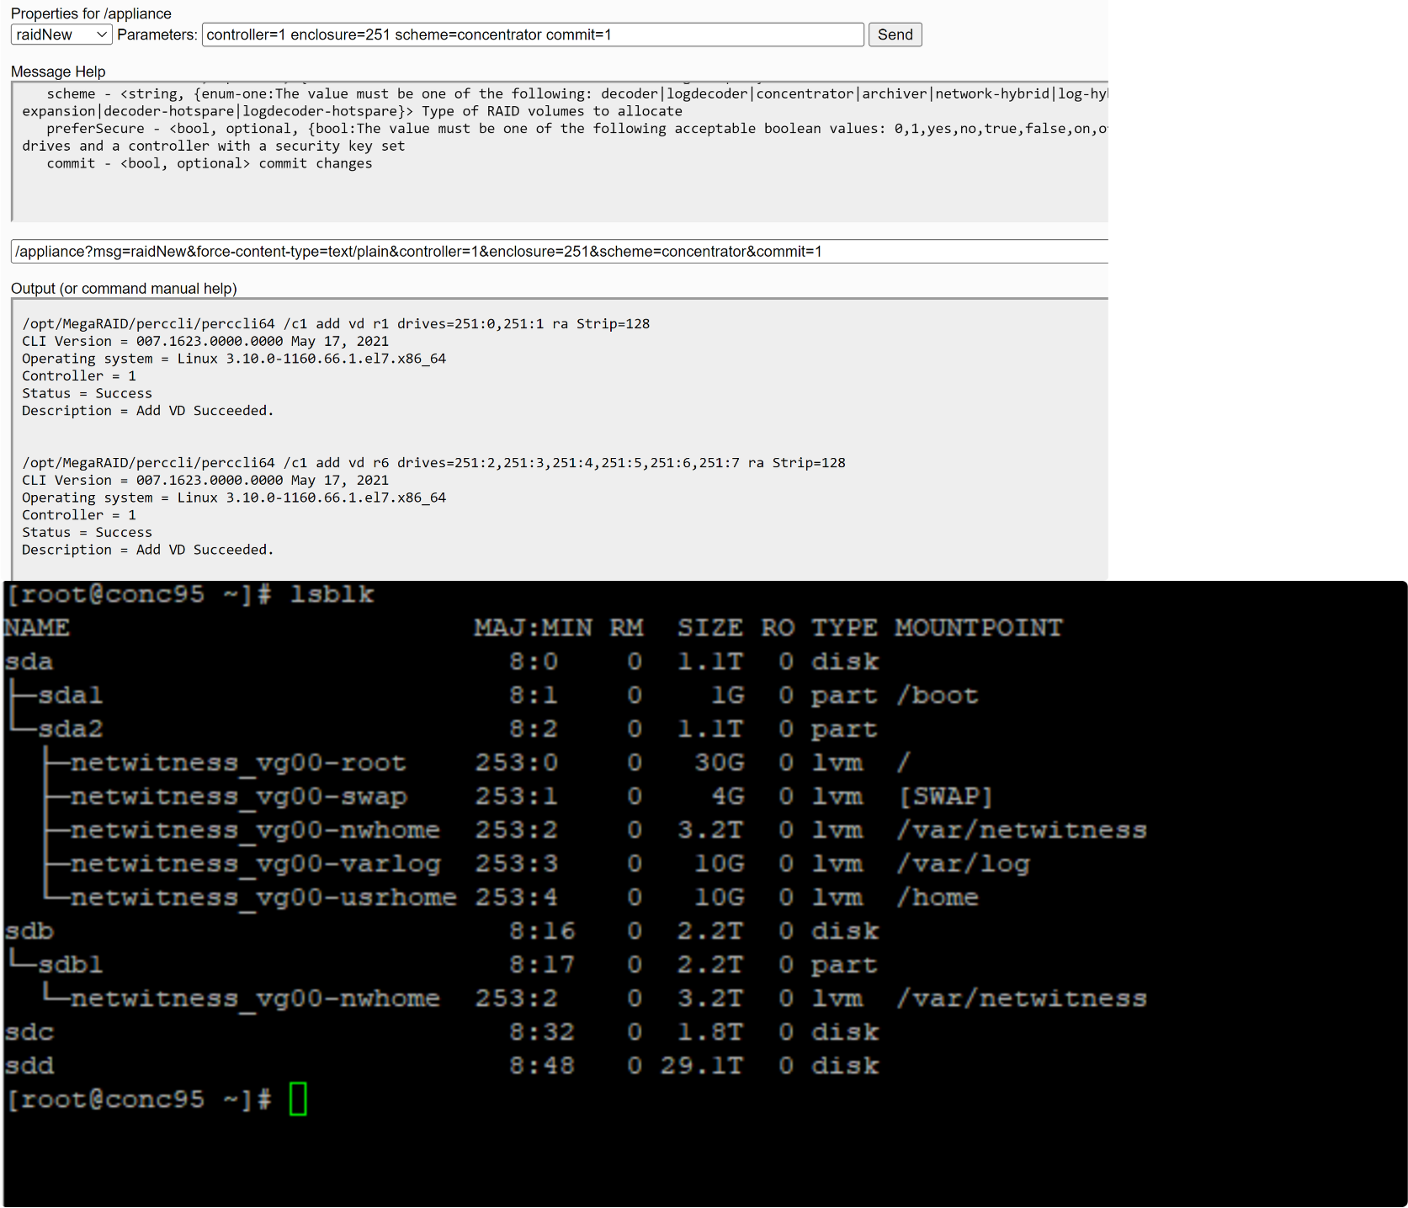Viewport: 1408px width, 1208px height.
Task: Click the Properties for /appliance heading
Action: click(90, 13)
